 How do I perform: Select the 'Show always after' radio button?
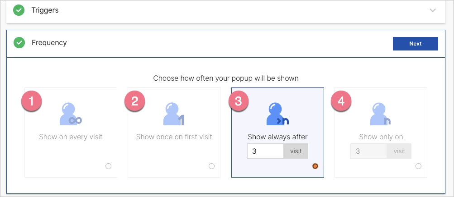click(x=315, y=166)
